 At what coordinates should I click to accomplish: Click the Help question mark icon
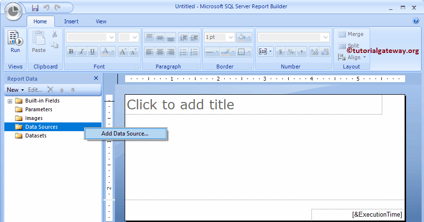point(416,21)
